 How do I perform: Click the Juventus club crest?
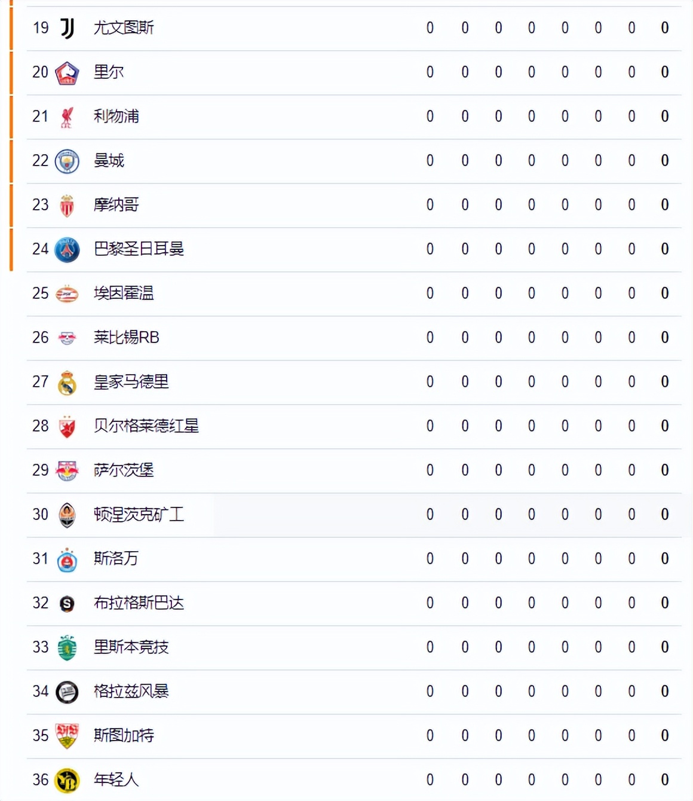click(x=68, y=28)
